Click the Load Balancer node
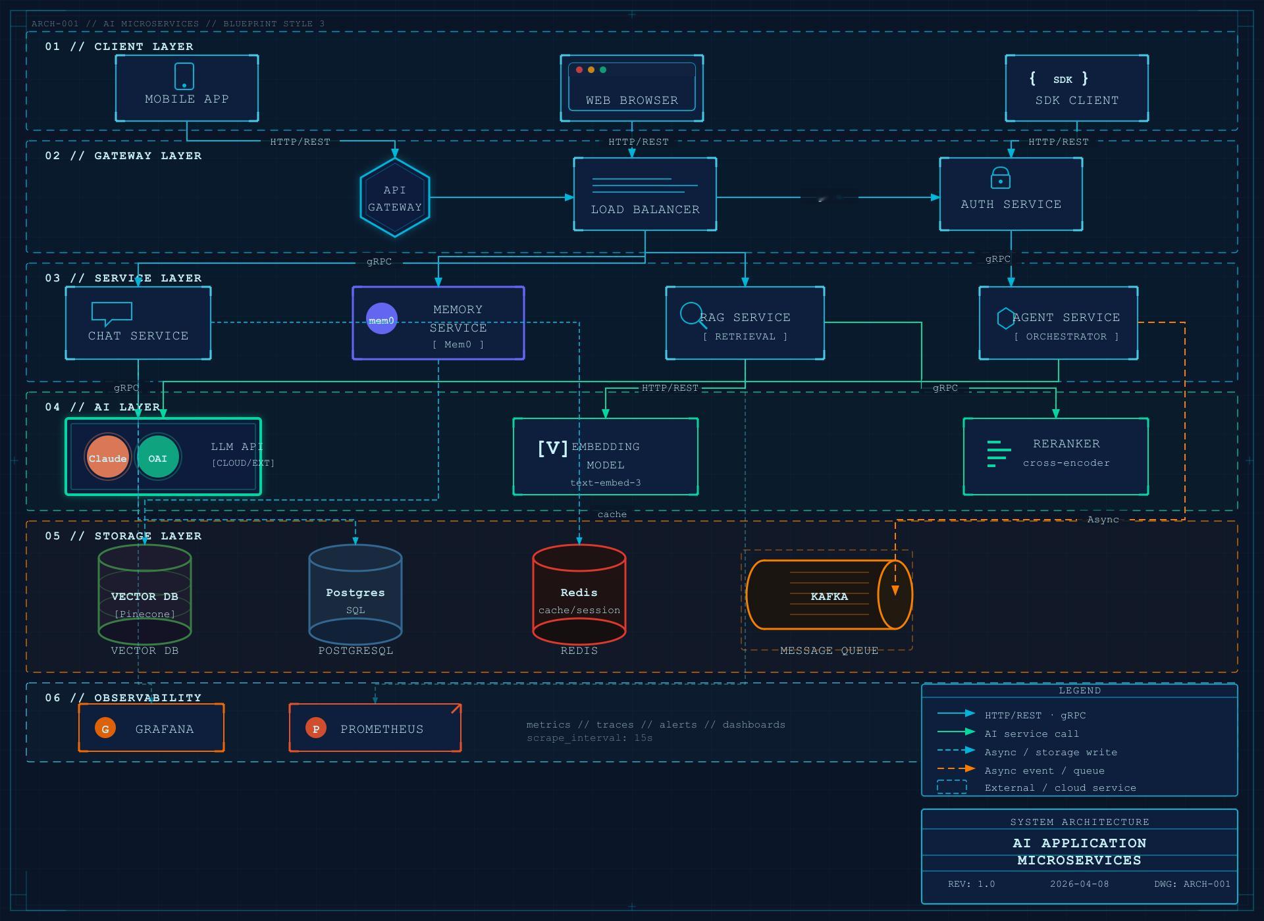Screen dimensions: 1264x921 tap(645, 194)
